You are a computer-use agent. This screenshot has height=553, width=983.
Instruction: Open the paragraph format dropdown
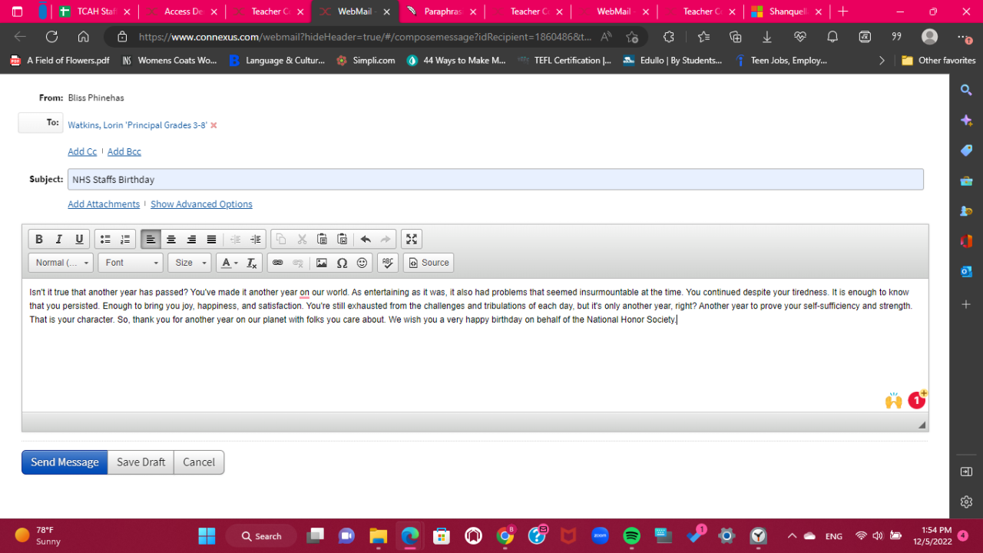pos(61,263)
